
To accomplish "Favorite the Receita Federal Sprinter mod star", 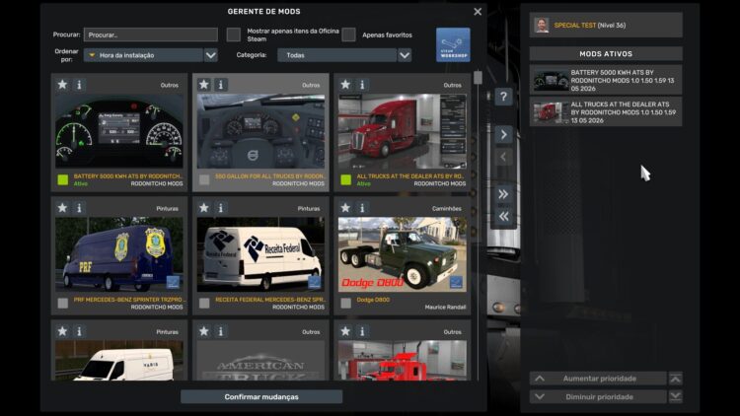I will (204, 208).
